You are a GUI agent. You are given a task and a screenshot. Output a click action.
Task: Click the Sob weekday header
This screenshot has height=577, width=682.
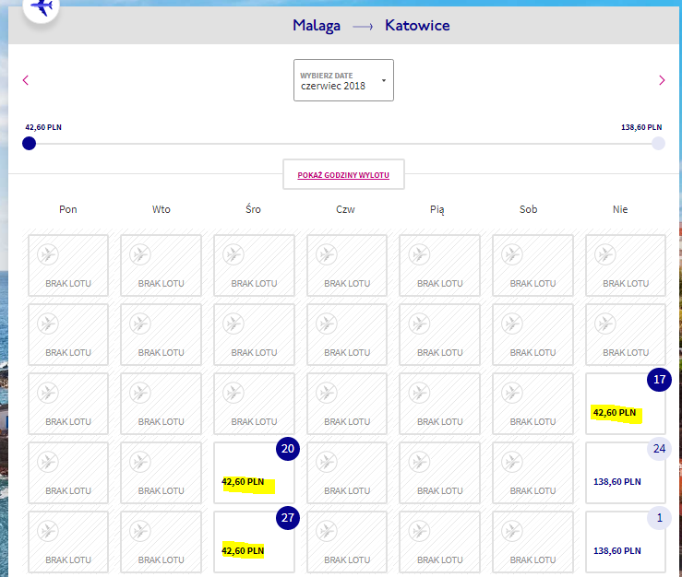[529, 209]
